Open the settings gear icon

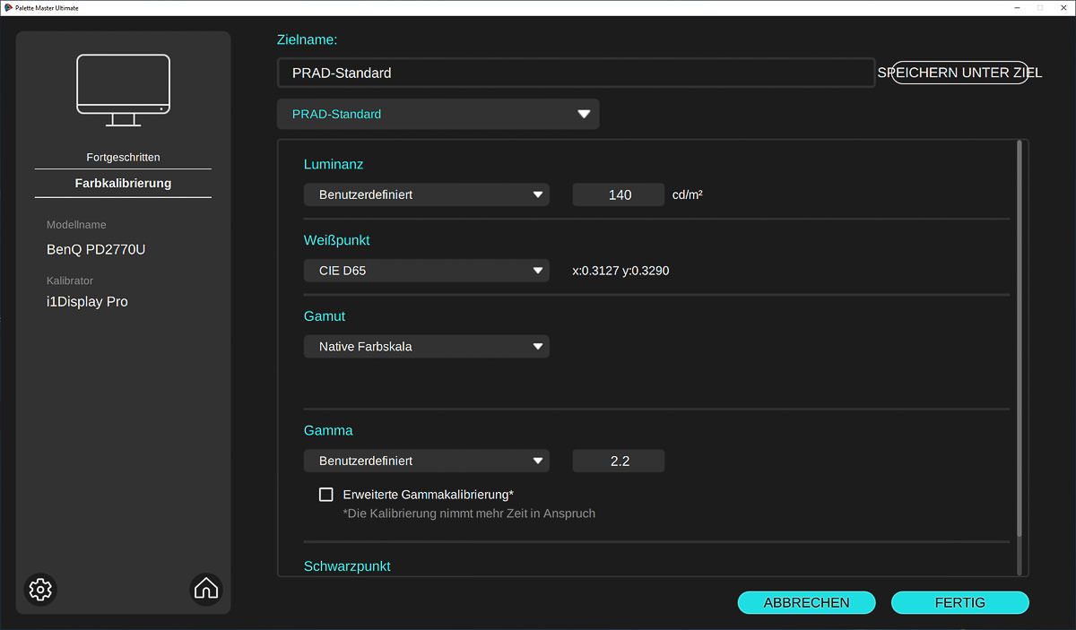[40, 589]
